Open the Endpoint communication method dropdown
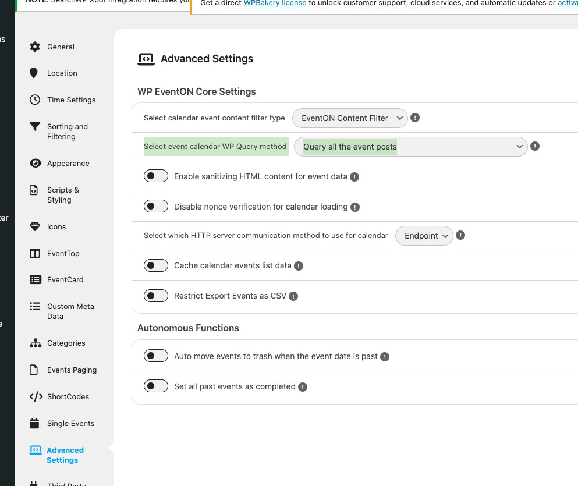Image resolution: width=578 pixels, height=486 pixels. [x=424, y=236]
